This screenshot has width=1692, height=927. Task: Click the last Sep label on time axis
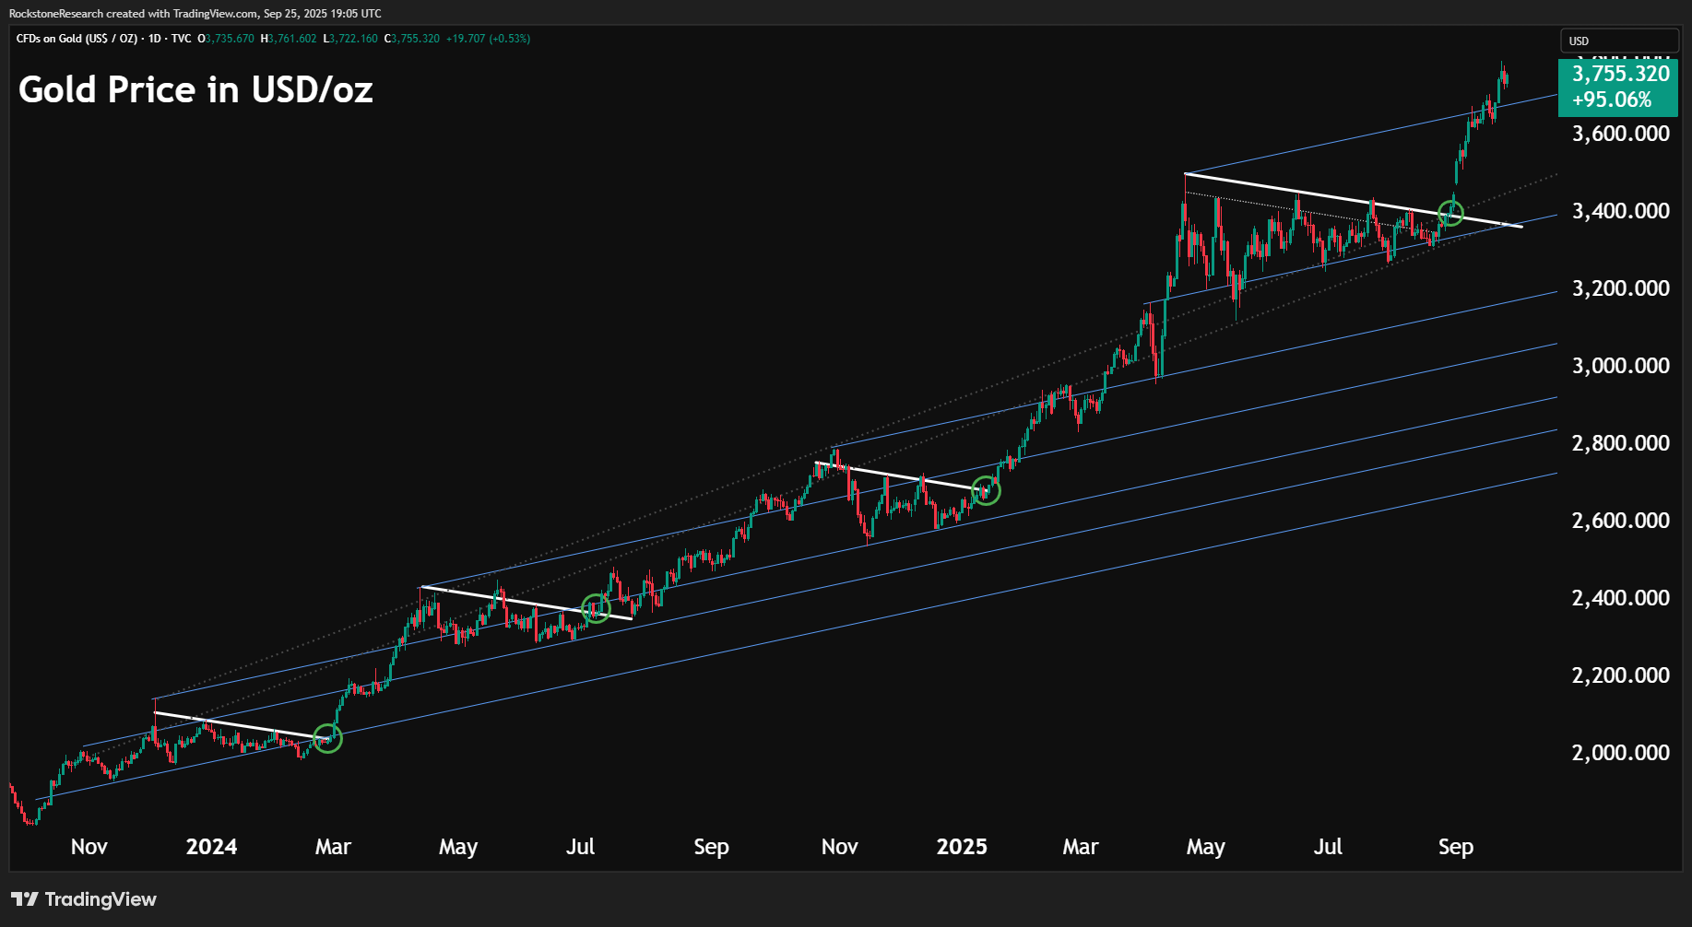(x=1456, y=847)
